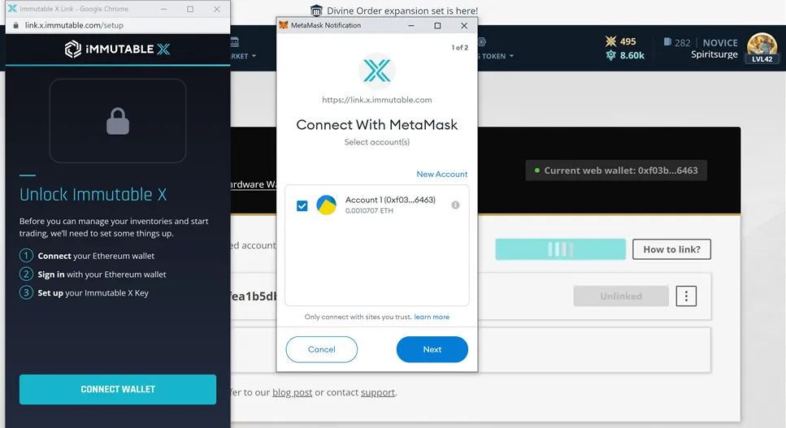786x428 pixels.
Task: Click the loading progress bar button
Action: (560, 249)
